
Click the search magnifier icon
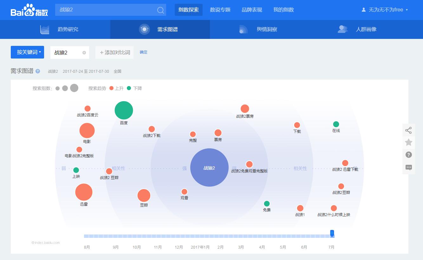point(160,10)
